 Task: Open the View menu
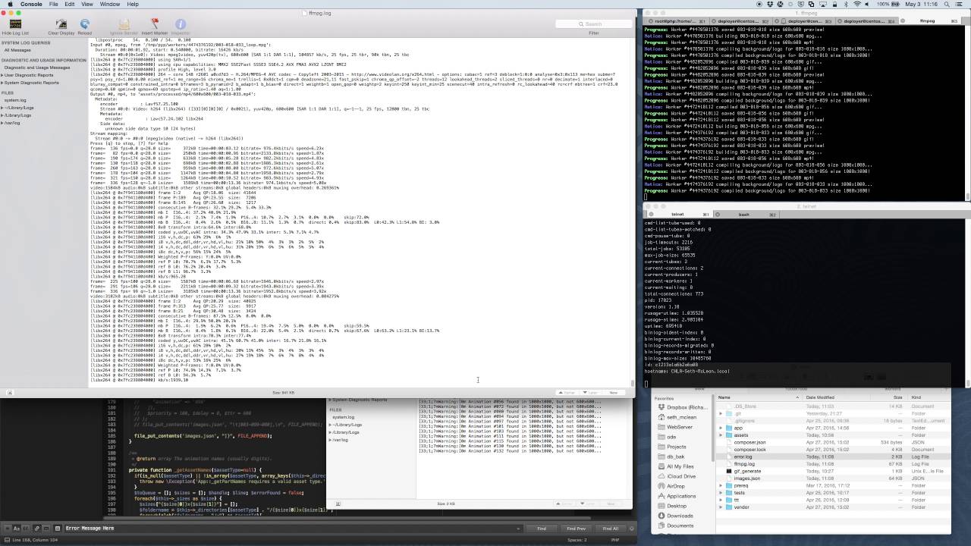click(88, 4)
